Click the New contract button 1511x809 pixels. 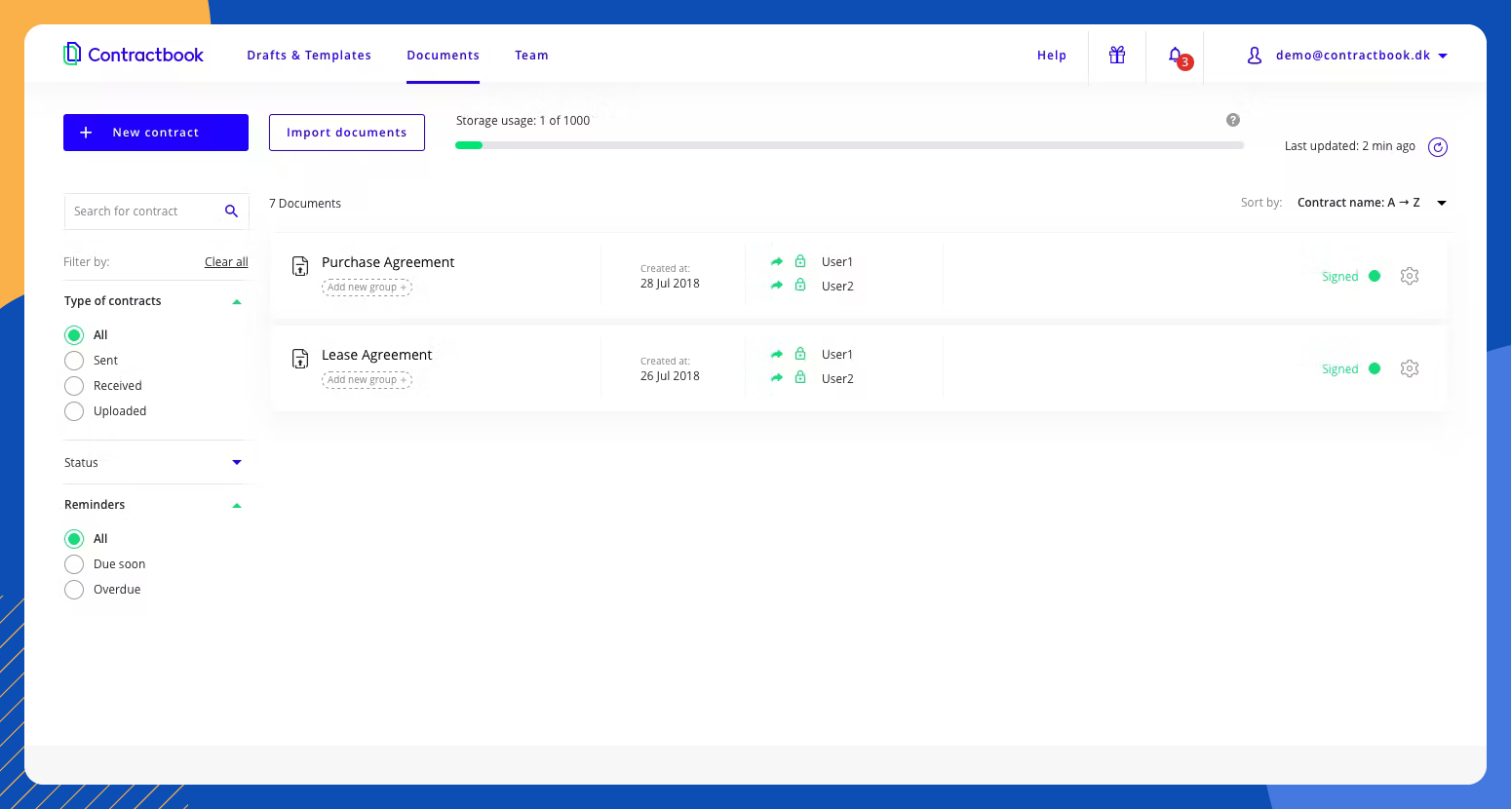[x=155, y=132]
